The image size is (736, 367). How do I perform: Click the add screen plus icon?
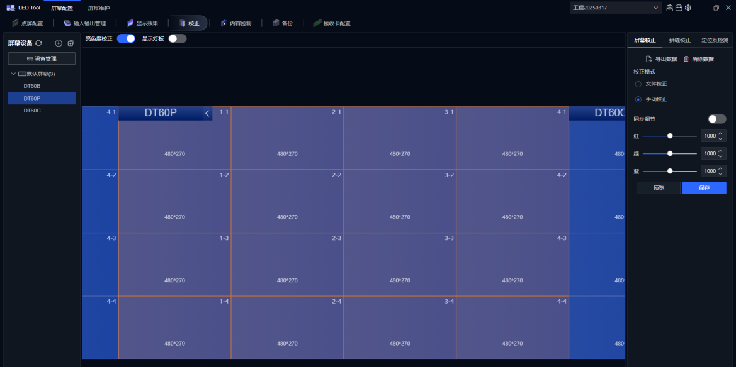coord(59,43)
